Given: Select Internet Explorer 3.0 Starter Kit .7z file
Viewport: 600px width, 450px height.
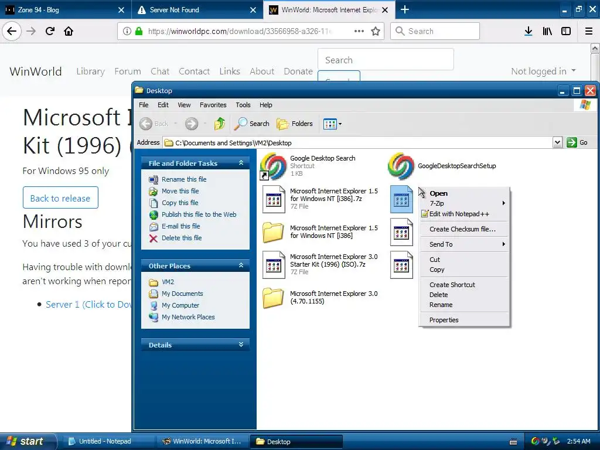Looking at the screenshot, I should [x=273, y=265].
